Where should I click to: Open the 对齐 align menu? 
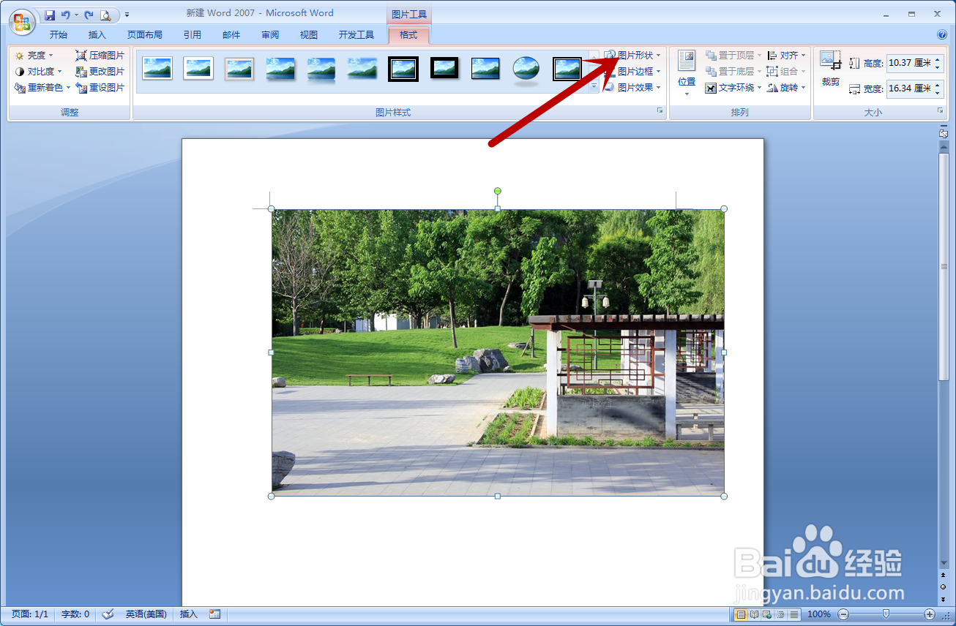(x=787, y=56)
